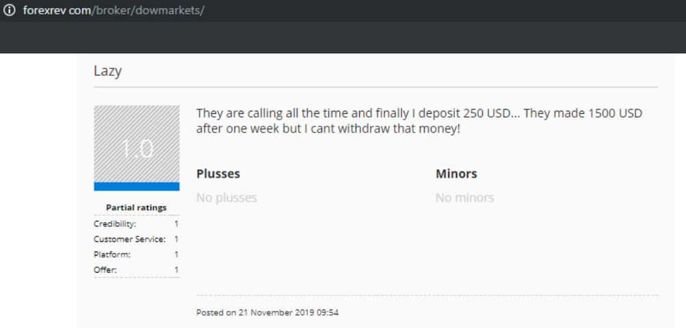Click the No plusses text
The width and height of the screenshot is (686, 328).
click(x=226, y=198)
